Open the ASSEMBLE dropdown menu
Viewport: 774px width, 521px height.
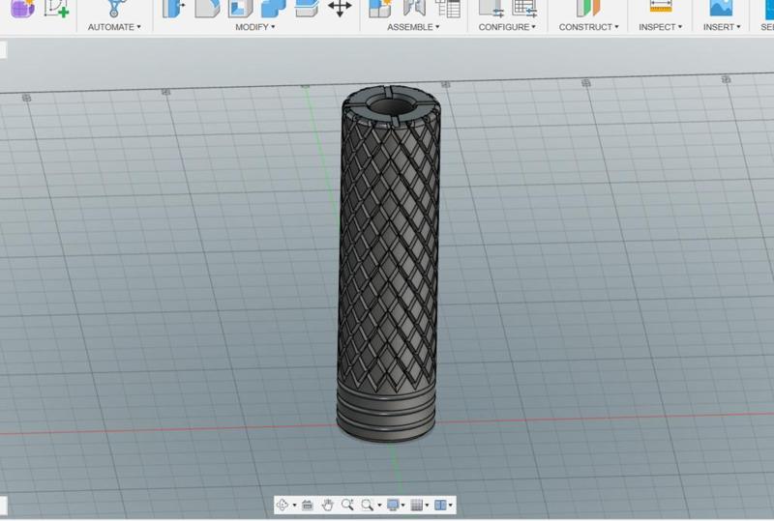click(x=413, y=27)
